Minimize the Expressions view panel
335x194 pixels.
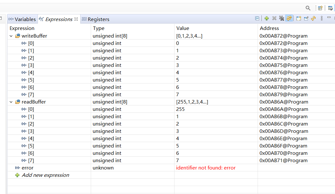pyautogui.click(x=329, y=18)
